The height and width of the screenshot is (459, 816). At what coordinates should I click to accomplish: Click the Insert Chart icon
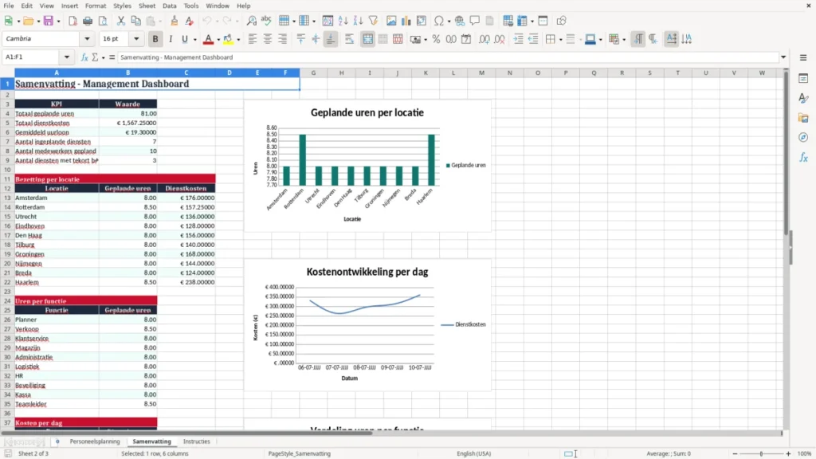point(406,21)
